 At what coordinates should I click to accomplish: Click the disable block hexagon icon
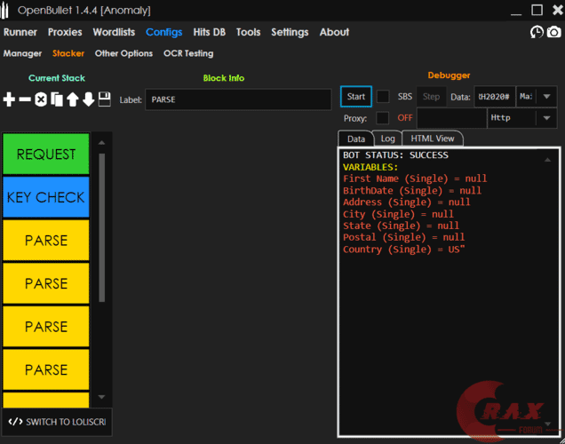pyautogui.click(x=41, y=99)
